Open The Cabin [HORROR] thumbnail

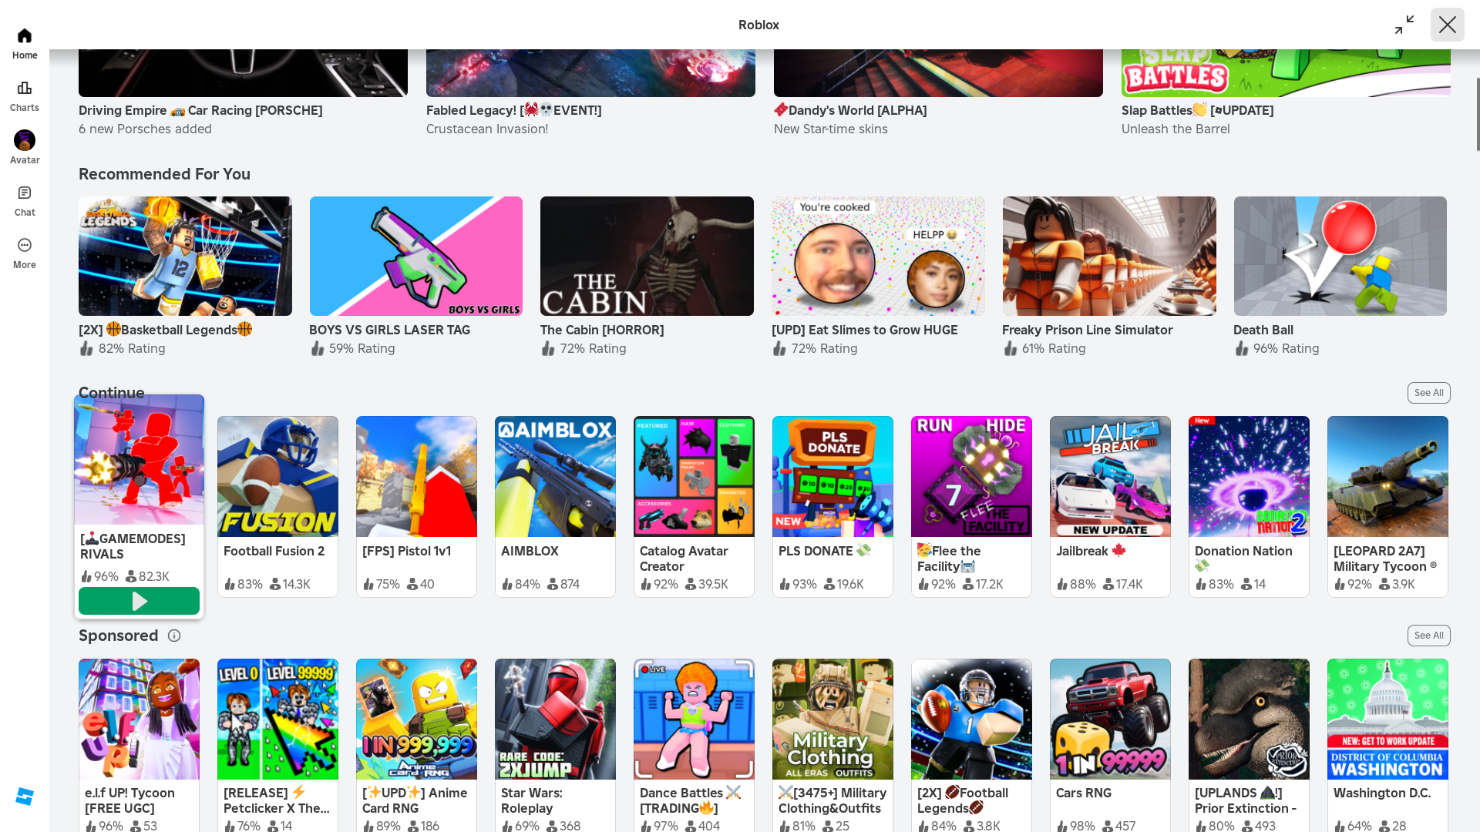(x=646, y=256)
